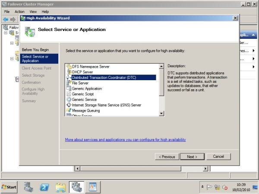Click the service list vertical scrollbar thumb

click(x=161, y=82)
